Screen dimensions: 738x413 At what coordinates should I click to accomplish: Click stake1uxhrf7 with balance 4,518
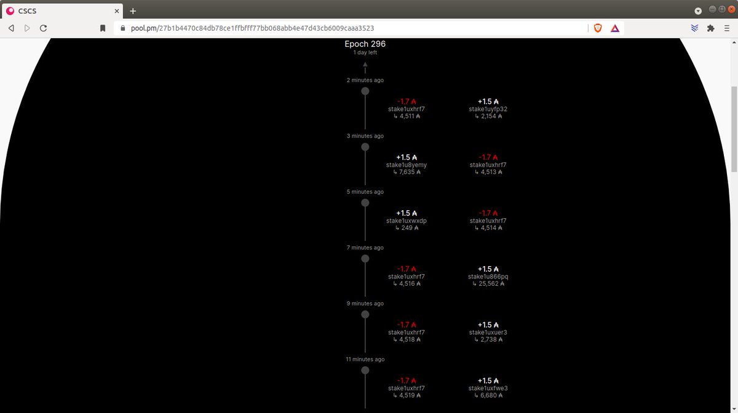[407, 332]
